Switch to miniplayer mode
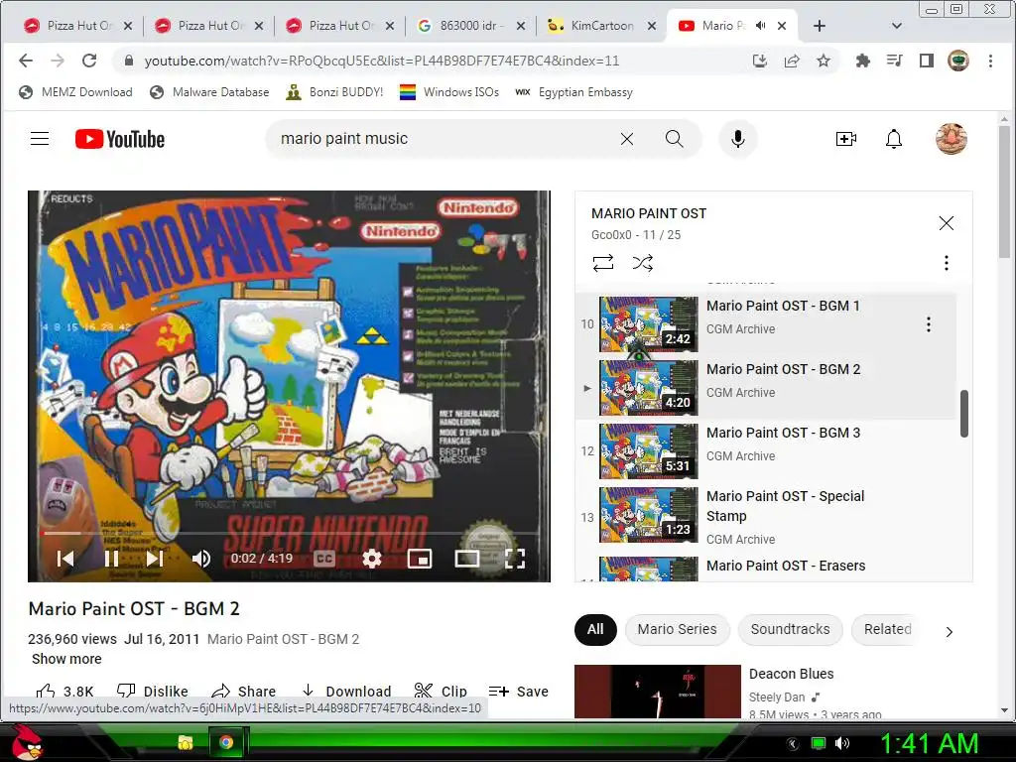This screenshot has height=762, width=1016. [420, 559]
